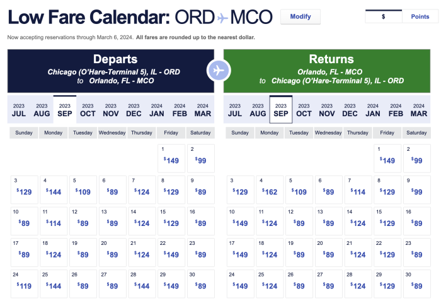441x303 pixels.
Task: Choose September 1 return fare $149
Action: point(387,157)
